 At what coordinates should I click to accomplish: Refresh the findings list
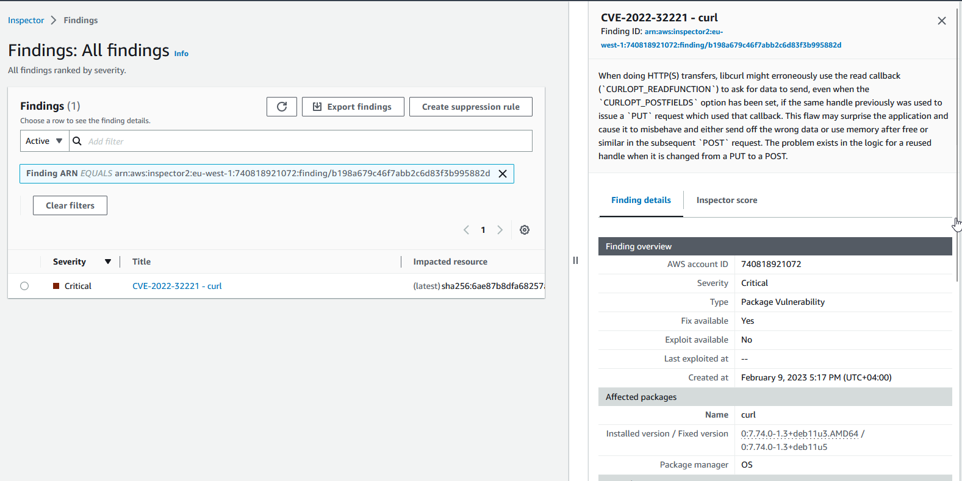[x=282, y=107]
